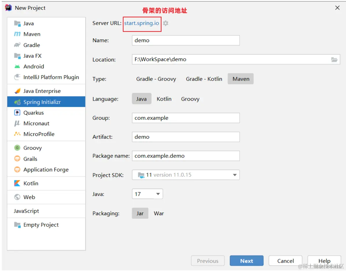This screenshot has width=346, height=271.
Task: Select Jar packaging
Action: click(x=140, y=213)
